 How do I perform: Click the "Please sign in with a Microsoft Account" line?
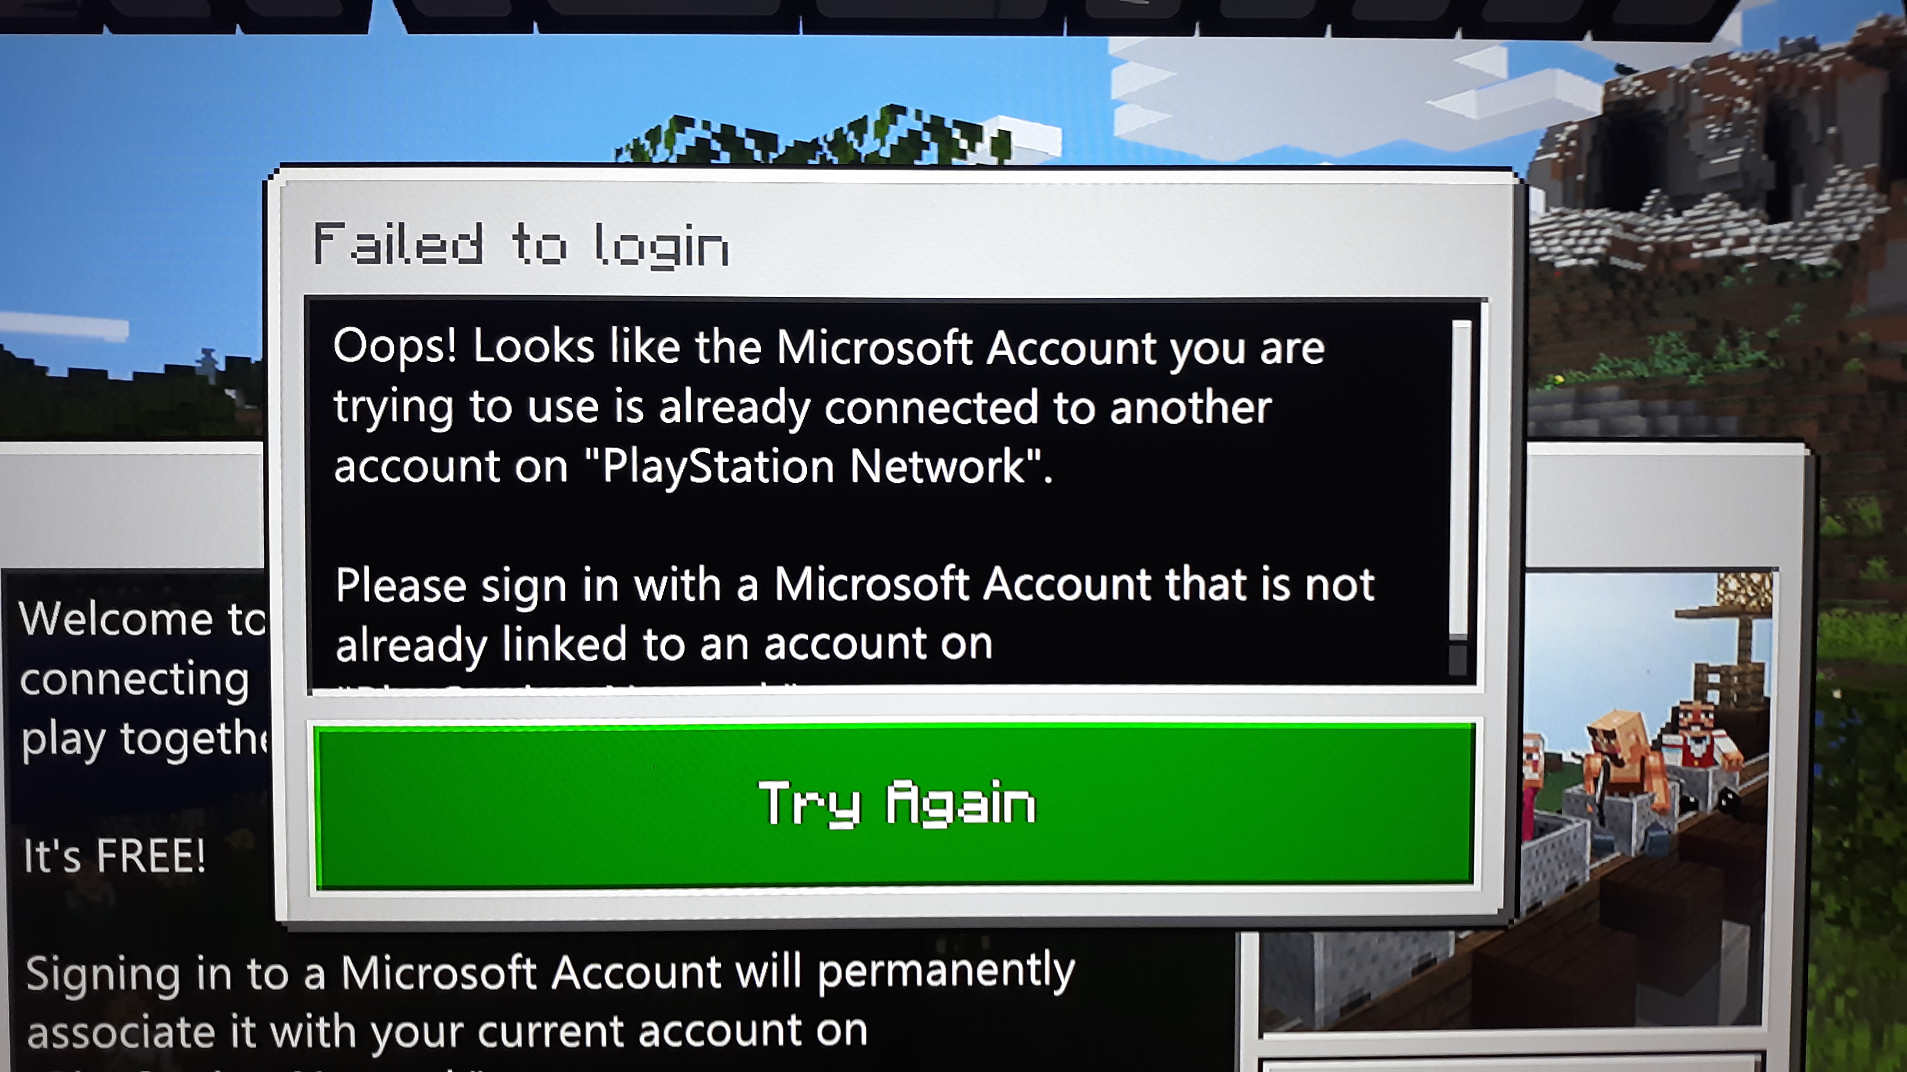point(855,585)
